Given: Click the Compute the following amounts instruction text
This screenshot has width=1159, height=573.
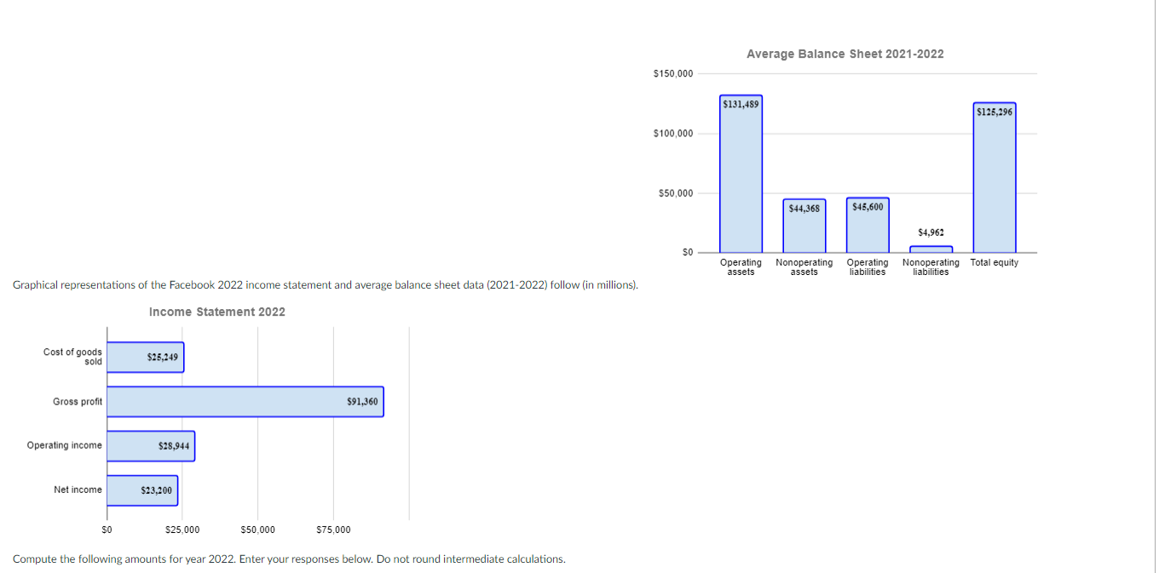Looking at the screenshot, I should [289, 559].
